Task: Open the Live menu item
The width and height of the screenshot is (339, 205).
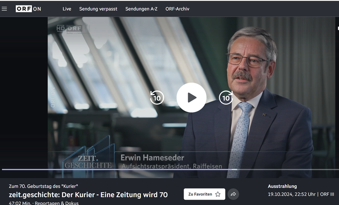Action: 67,9
